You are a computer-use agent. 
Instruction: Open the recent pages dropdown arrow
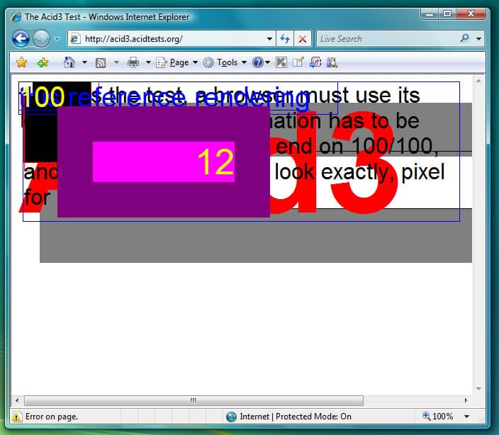(57, 39)
